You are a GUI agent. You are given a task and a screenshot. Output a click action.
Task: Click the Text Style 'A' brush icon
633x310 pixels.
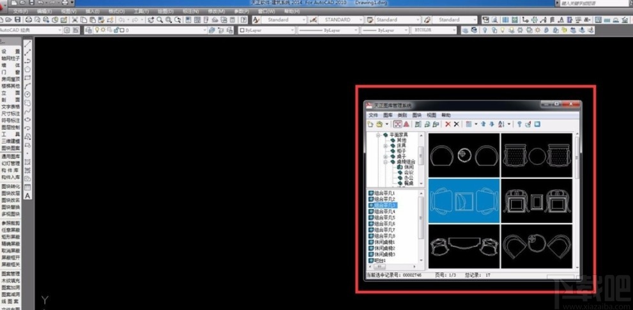tap(256, 20)
